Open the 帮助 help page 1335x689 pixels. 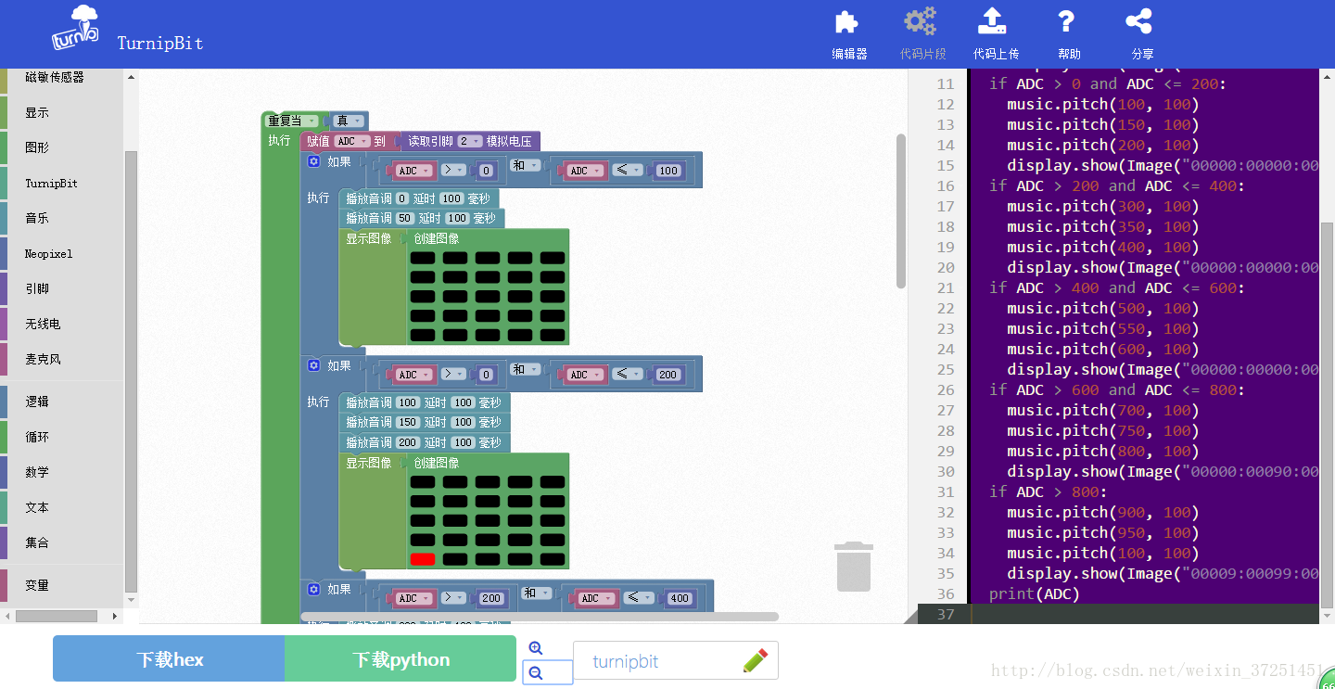pyautogui.click(x=1068, y=34)
